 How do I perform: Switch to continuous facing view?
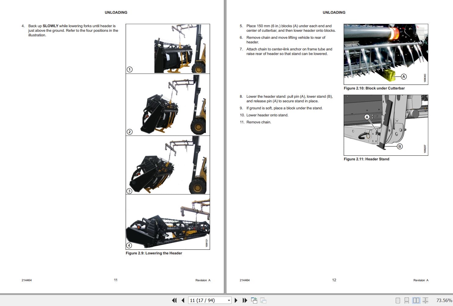(x=425, y=301)
